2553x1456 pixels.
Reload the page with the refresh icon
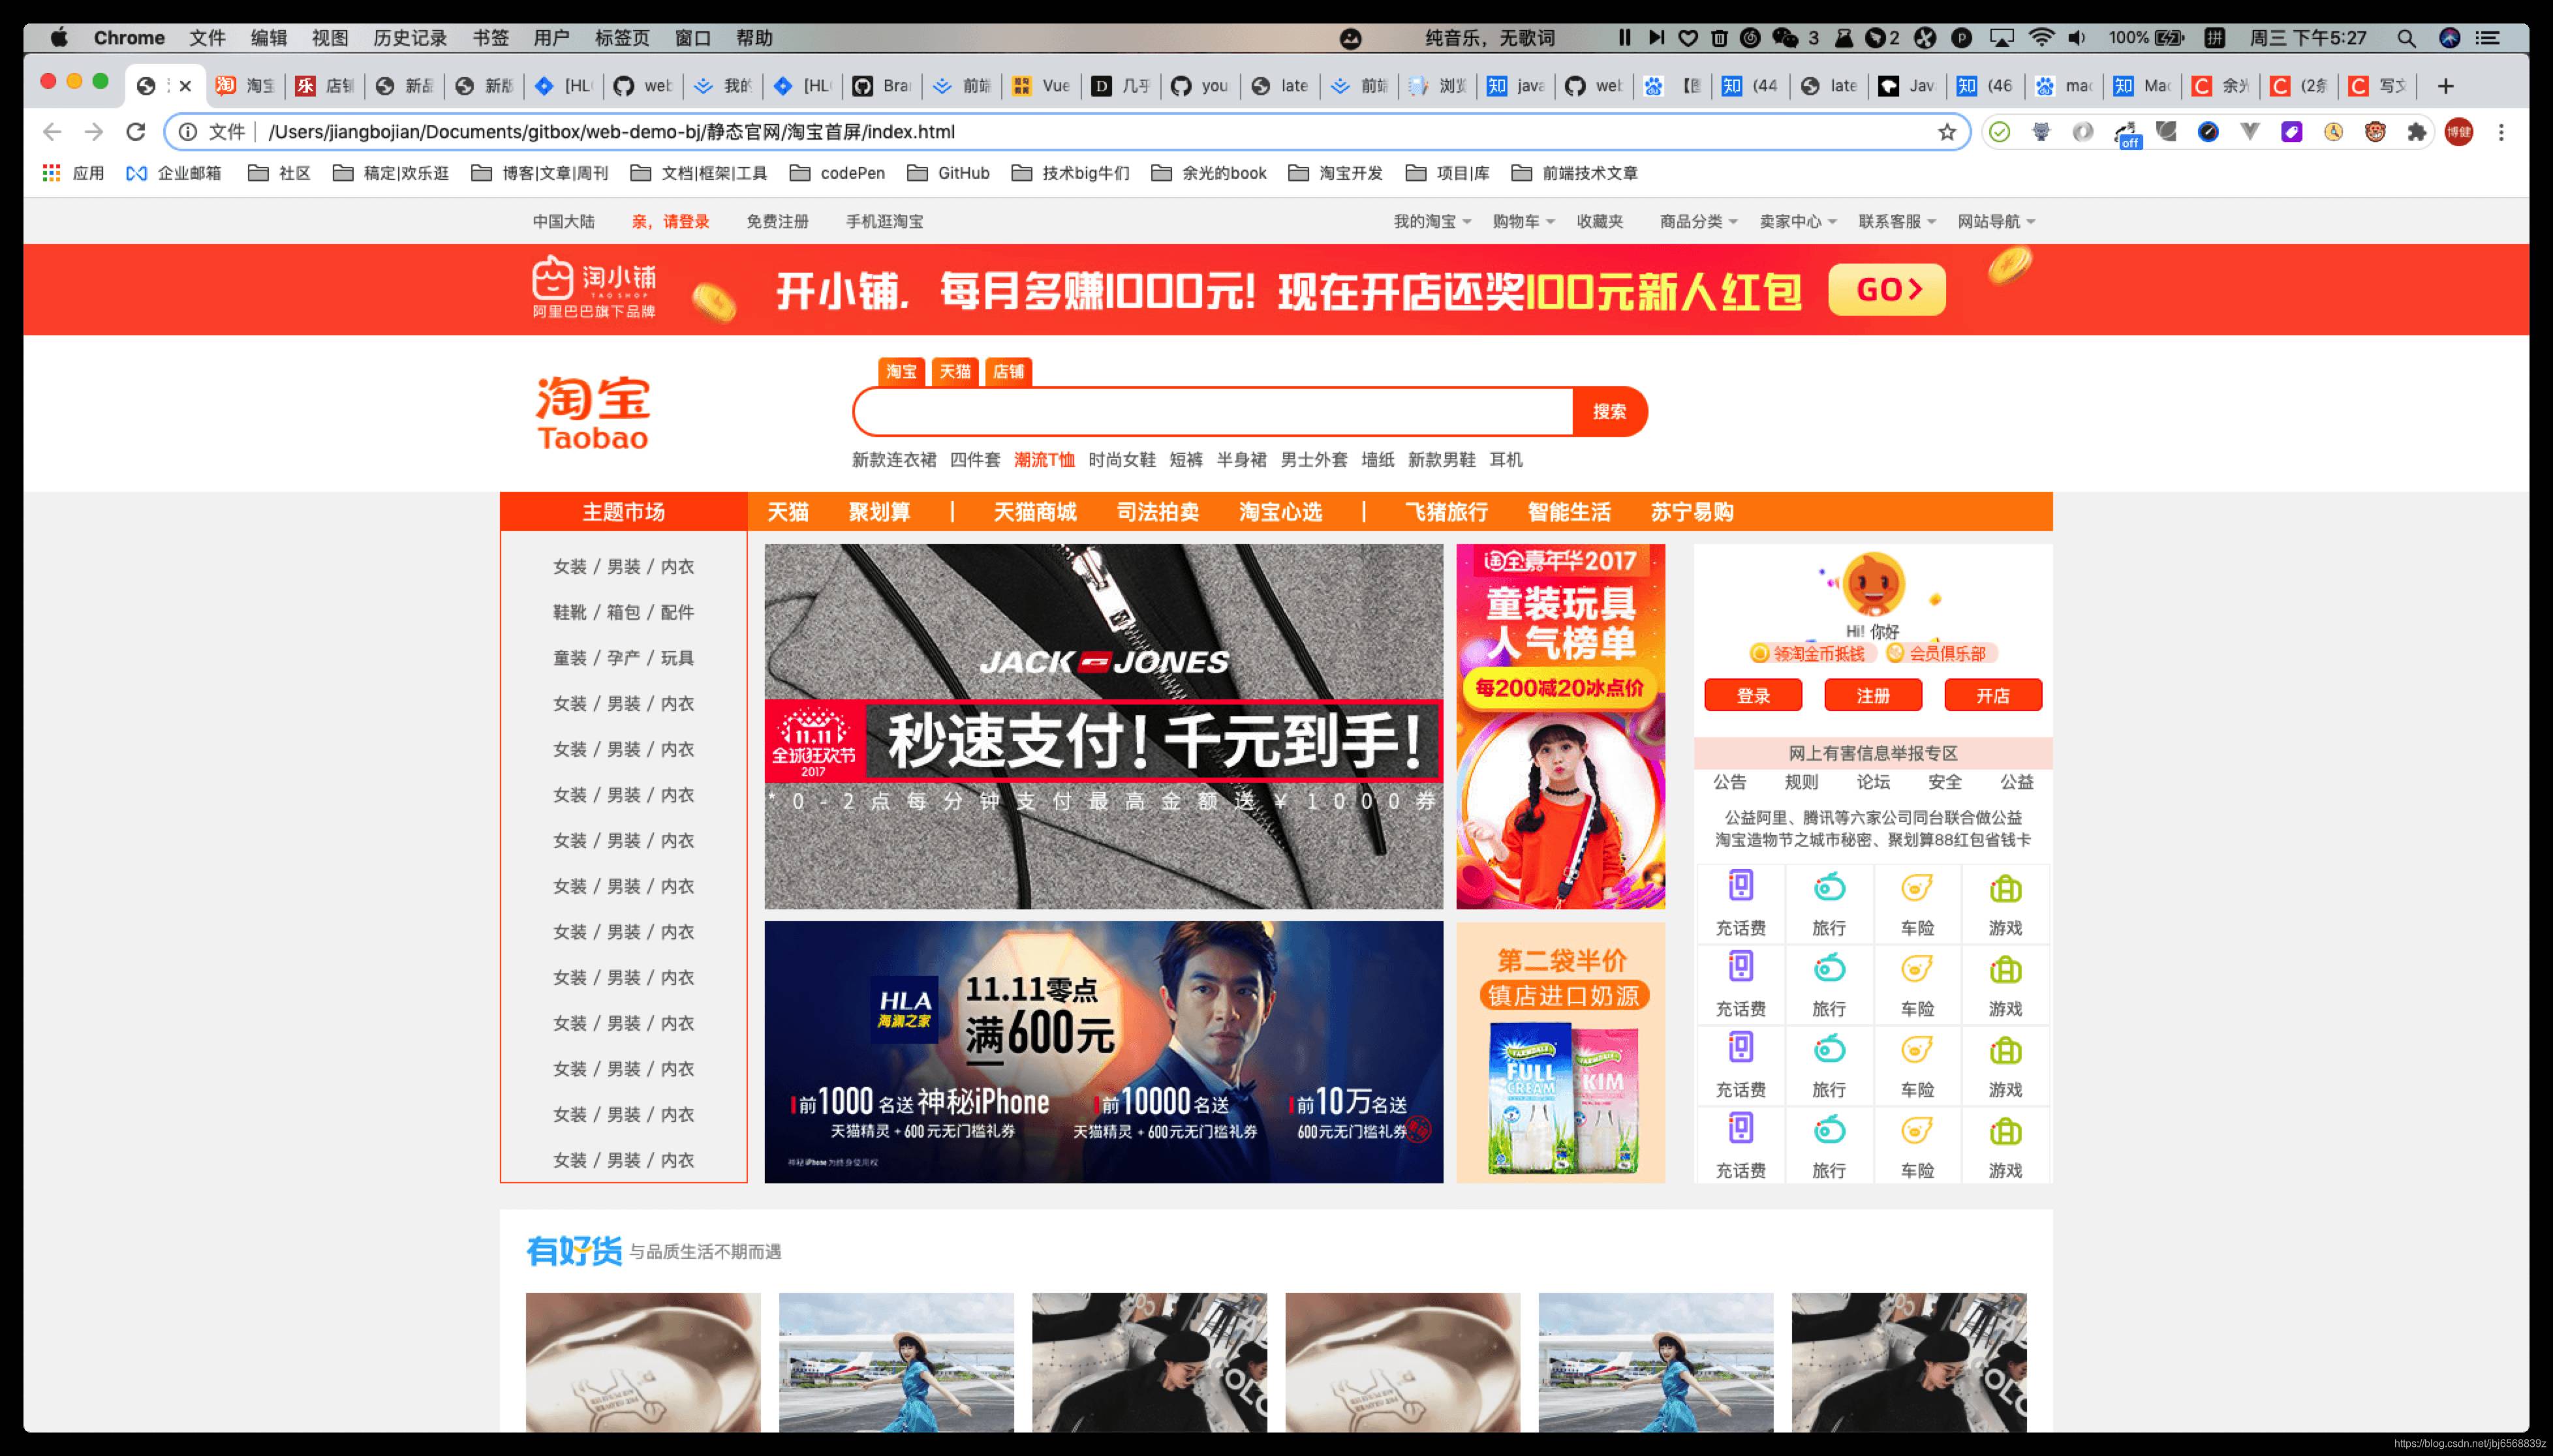coord(136,132)
